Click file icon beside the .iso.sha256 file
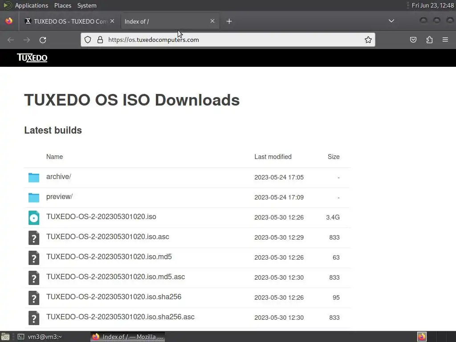Image resolution: width=456 pixels, height=342 pixels. (x=34, y=298)
